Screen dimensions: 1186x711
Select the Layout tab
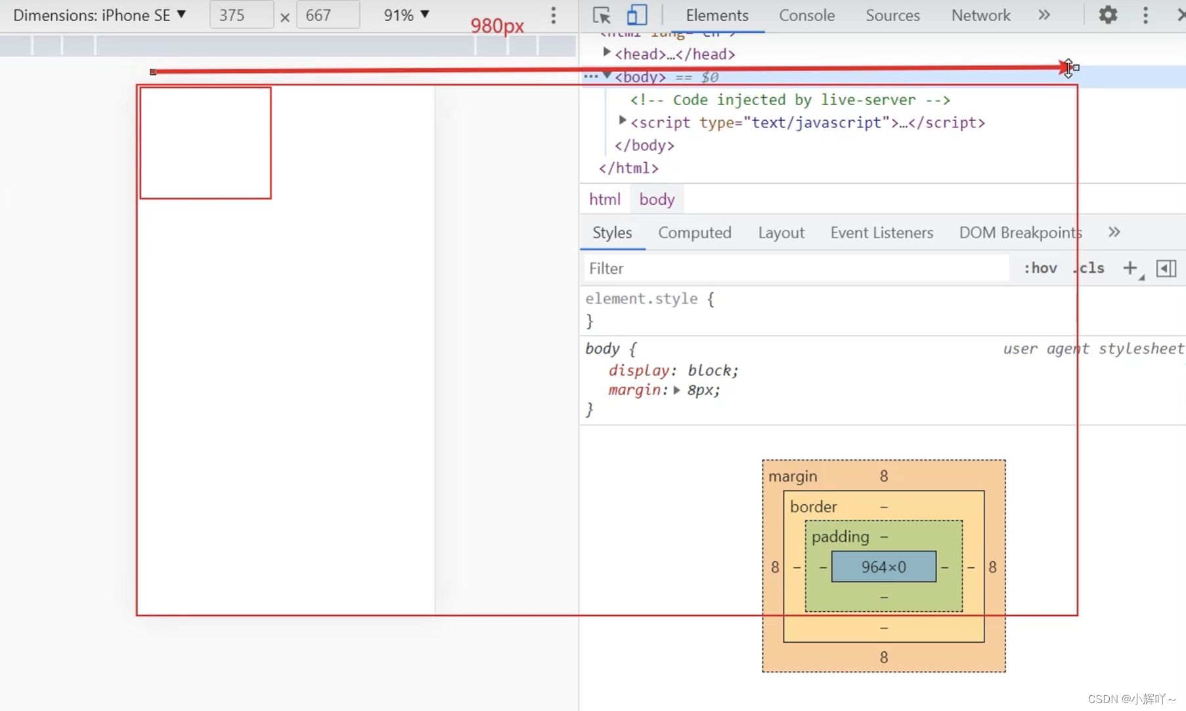[x=781, y=232]
